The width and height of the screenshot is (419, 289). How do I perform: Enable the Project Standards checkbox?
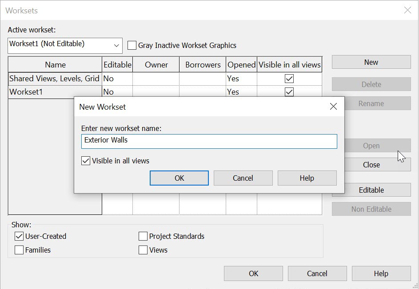click(143, 236)
